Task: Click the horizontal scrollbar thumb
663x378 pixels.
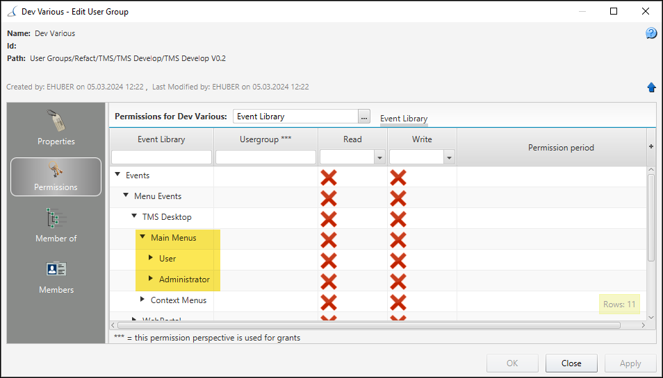Action: pyautogui.click(x=369, y=325)
